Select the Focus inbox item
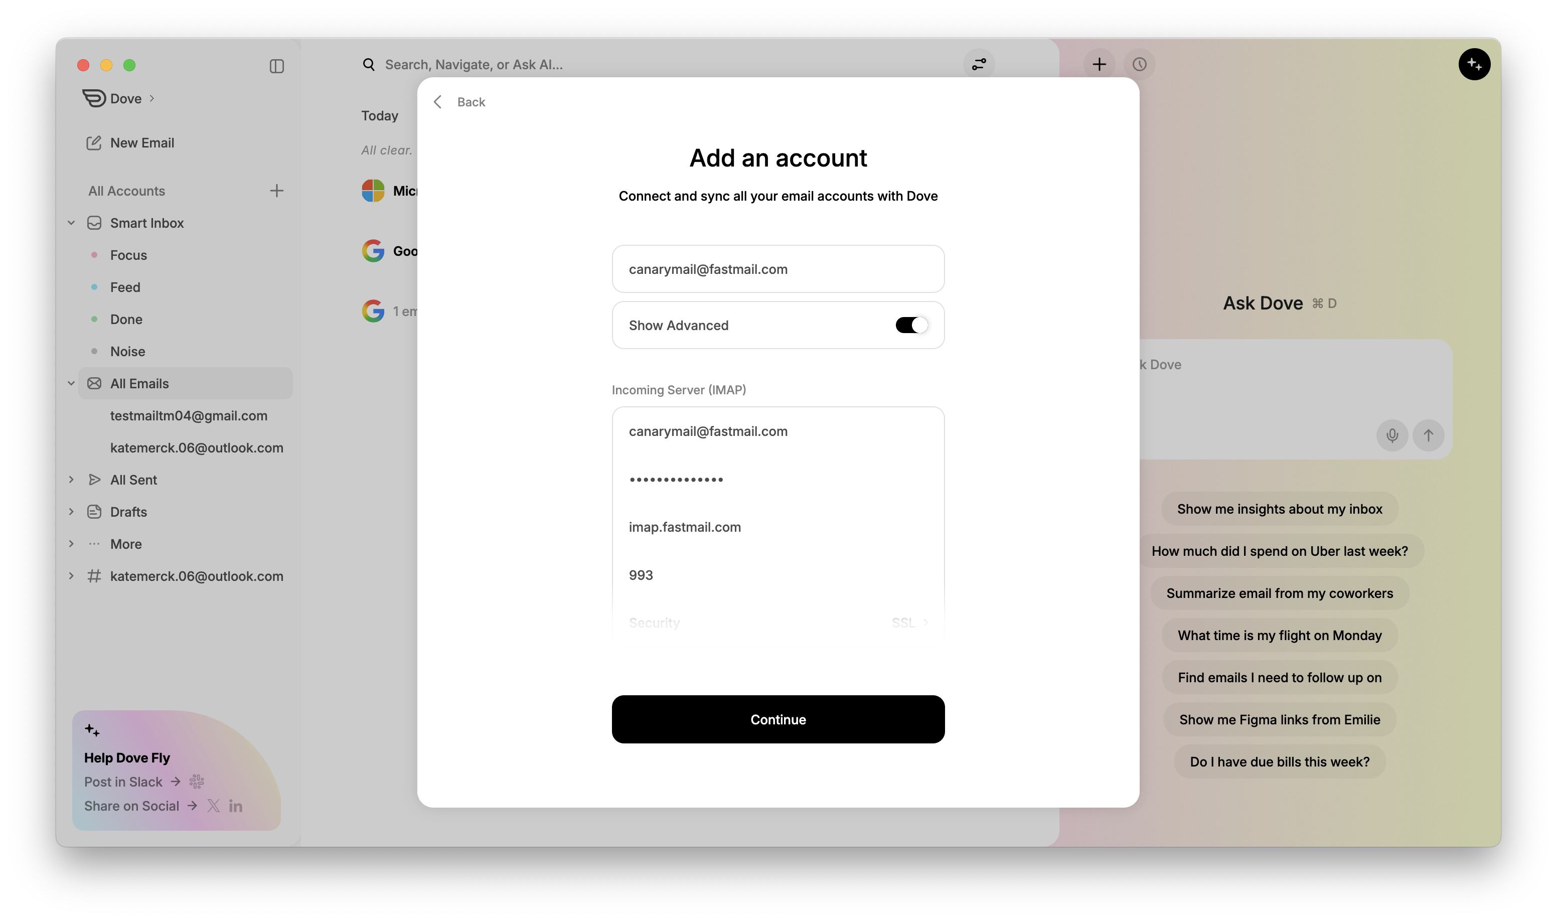This screenshot has height=921, width=1557. 128,255
